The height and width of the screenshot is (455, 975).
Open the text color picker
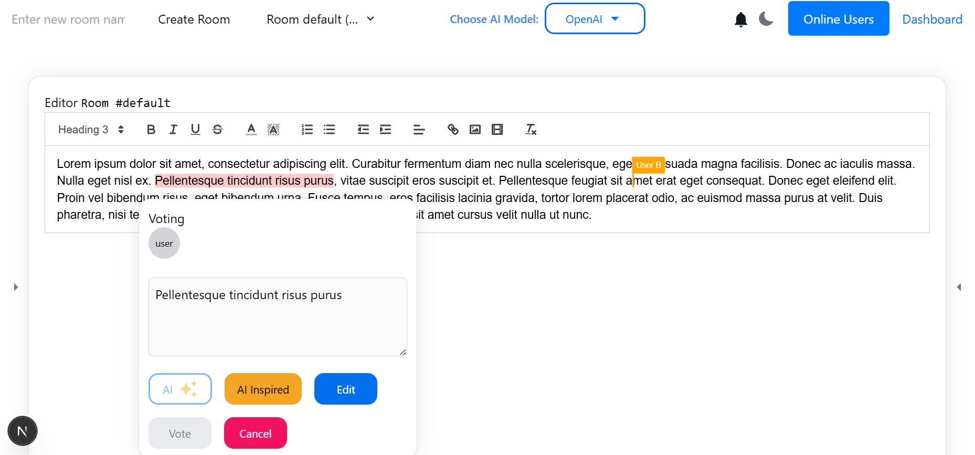click(x=251, y=130)
